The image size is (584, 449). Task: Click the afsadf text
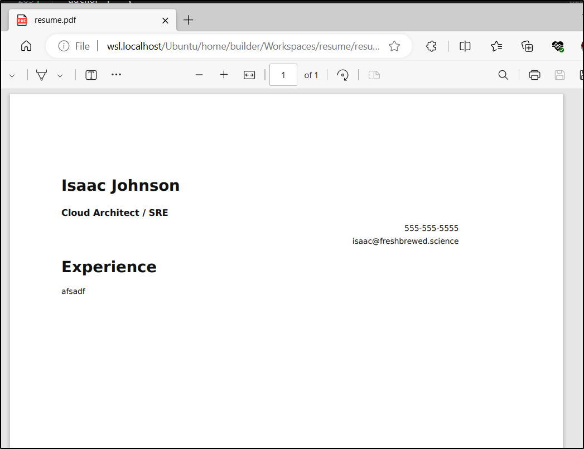(x=74, y=291)
